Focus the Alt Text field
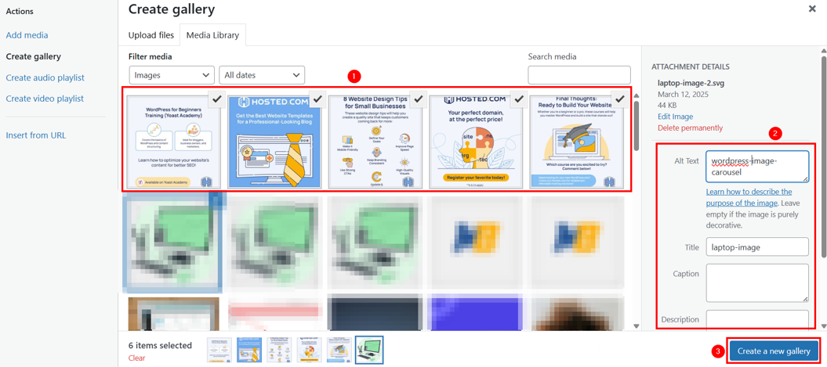The image size is (827, 367). [757, 167]
